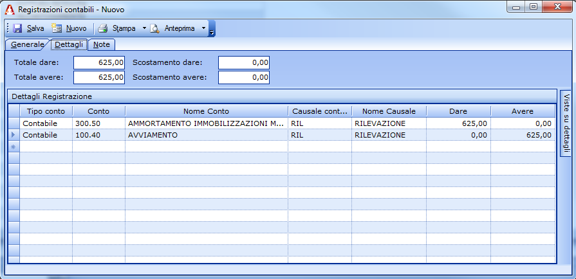This screenshot has width=576, height=279.
Task: Click the Nome Causale column header
Action: pyautogui.click(x=389, y=111)
